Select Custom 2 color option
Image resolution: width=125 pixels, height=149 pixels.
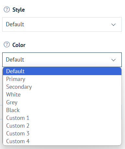click(x=62, y=126)
